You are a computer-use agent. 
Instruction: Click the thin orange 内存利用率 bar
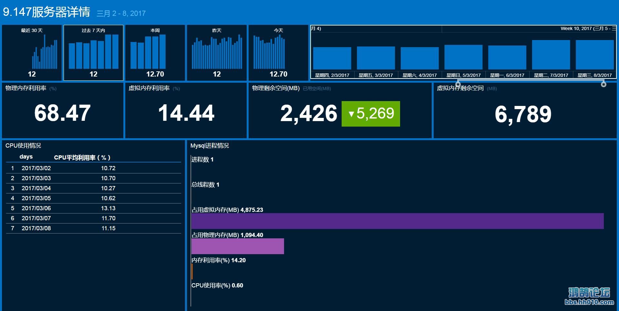pyautogui.click(x=192, y=271)
